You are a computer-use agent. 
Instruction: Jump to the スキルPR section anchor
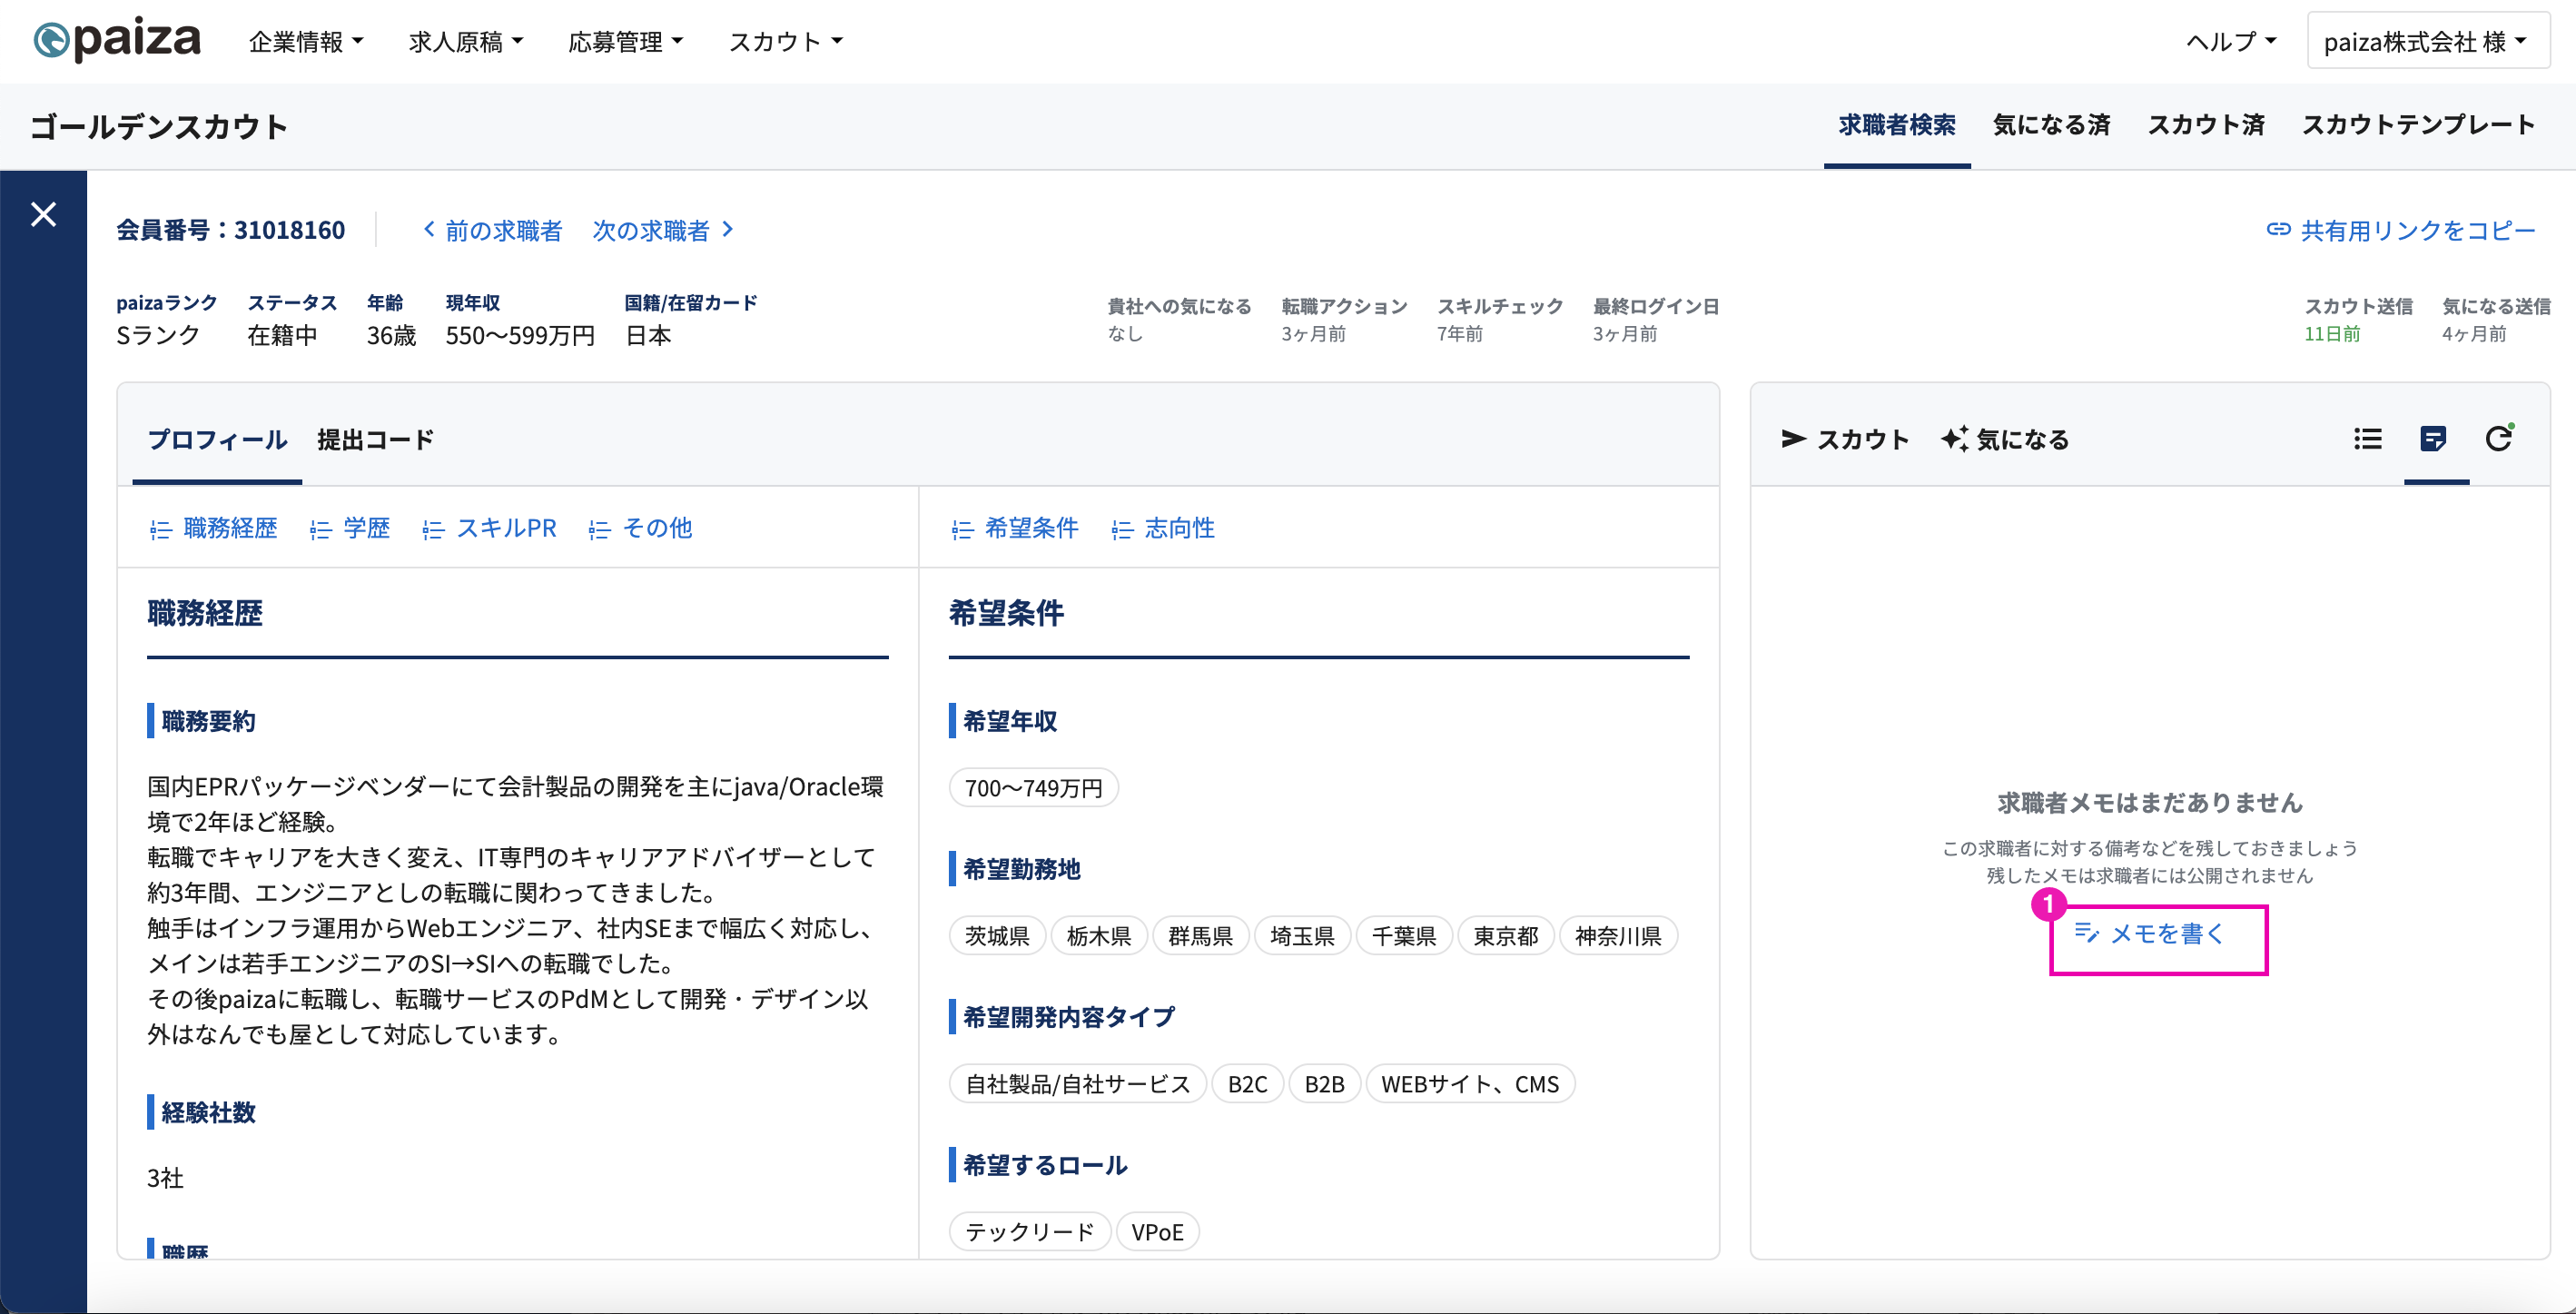click(489, 528)
